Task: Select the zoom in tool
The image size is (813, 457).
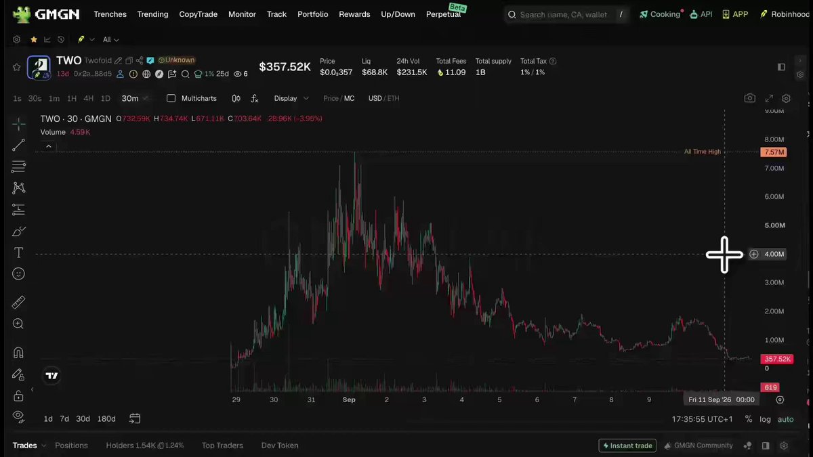Action: pyautogui.click(x=18, y=324)
